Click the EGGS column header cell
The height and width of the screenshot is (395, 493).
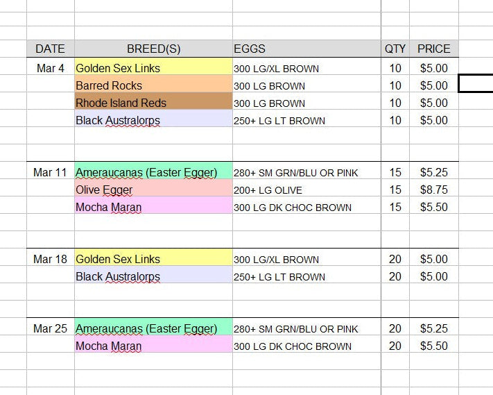tap(306, 49)
